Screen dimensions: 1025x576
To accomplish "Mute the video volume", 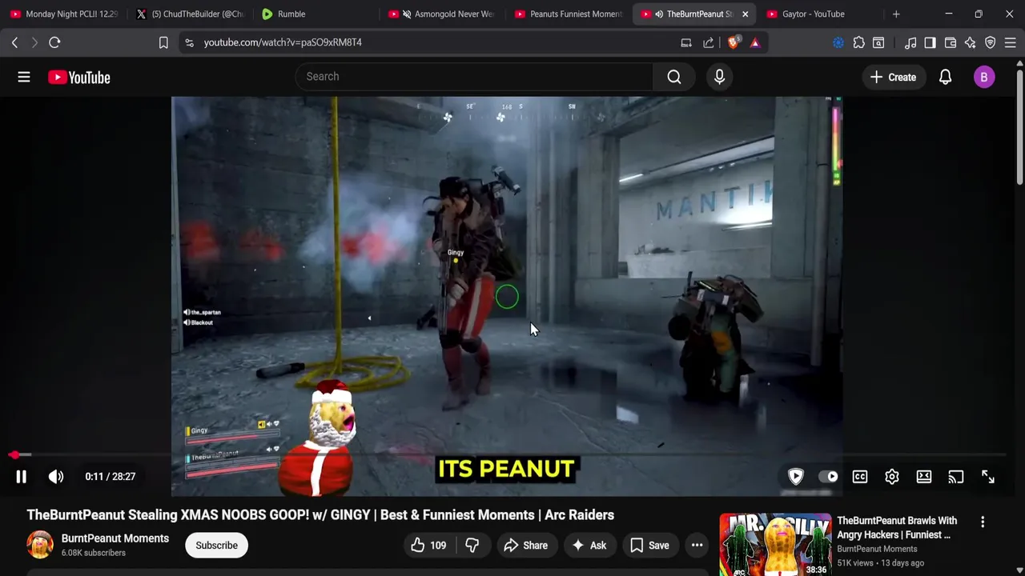I will [56, 477].
